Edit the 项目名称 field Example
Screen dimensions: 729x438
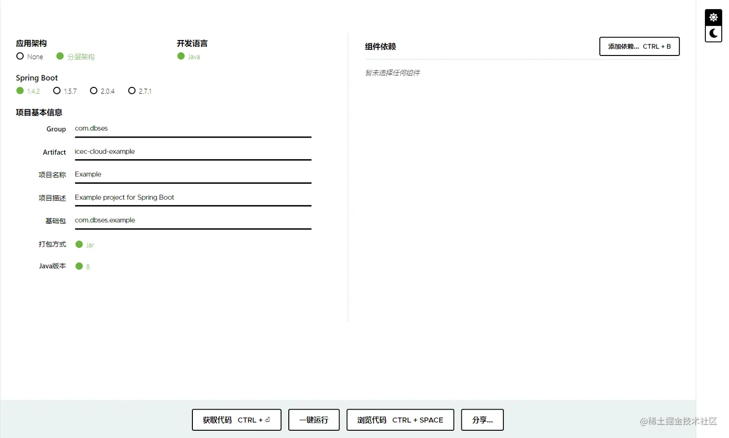193,175
